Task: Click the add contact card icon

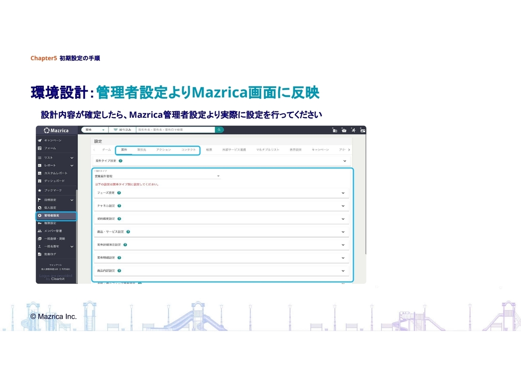Action: pos(363,130)
